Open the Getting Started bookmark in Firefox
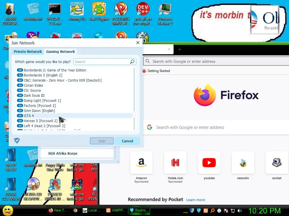The width and height of the screenshot is (289, 216). (x=156, y=71)
